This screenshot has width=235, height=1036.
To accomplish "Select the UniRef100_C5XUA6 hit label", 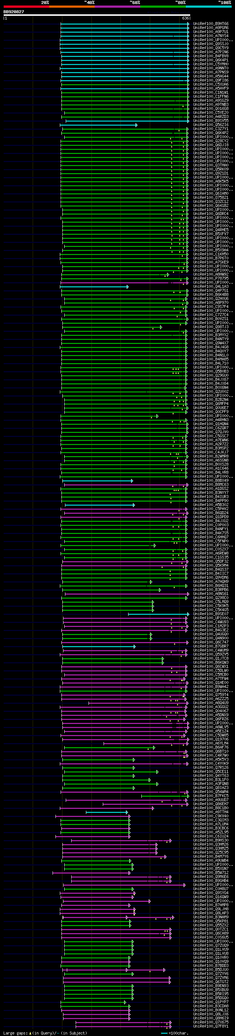I will [x=210, y=85].
